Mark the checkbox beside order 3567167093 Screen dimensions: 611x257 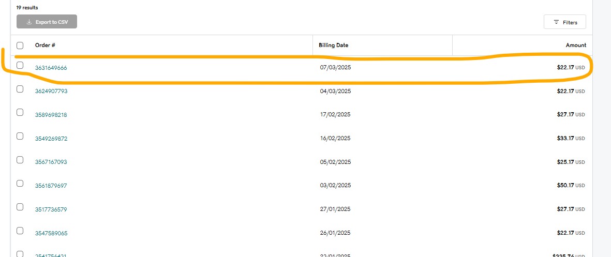pyautogui.click(x=20, y=160)
